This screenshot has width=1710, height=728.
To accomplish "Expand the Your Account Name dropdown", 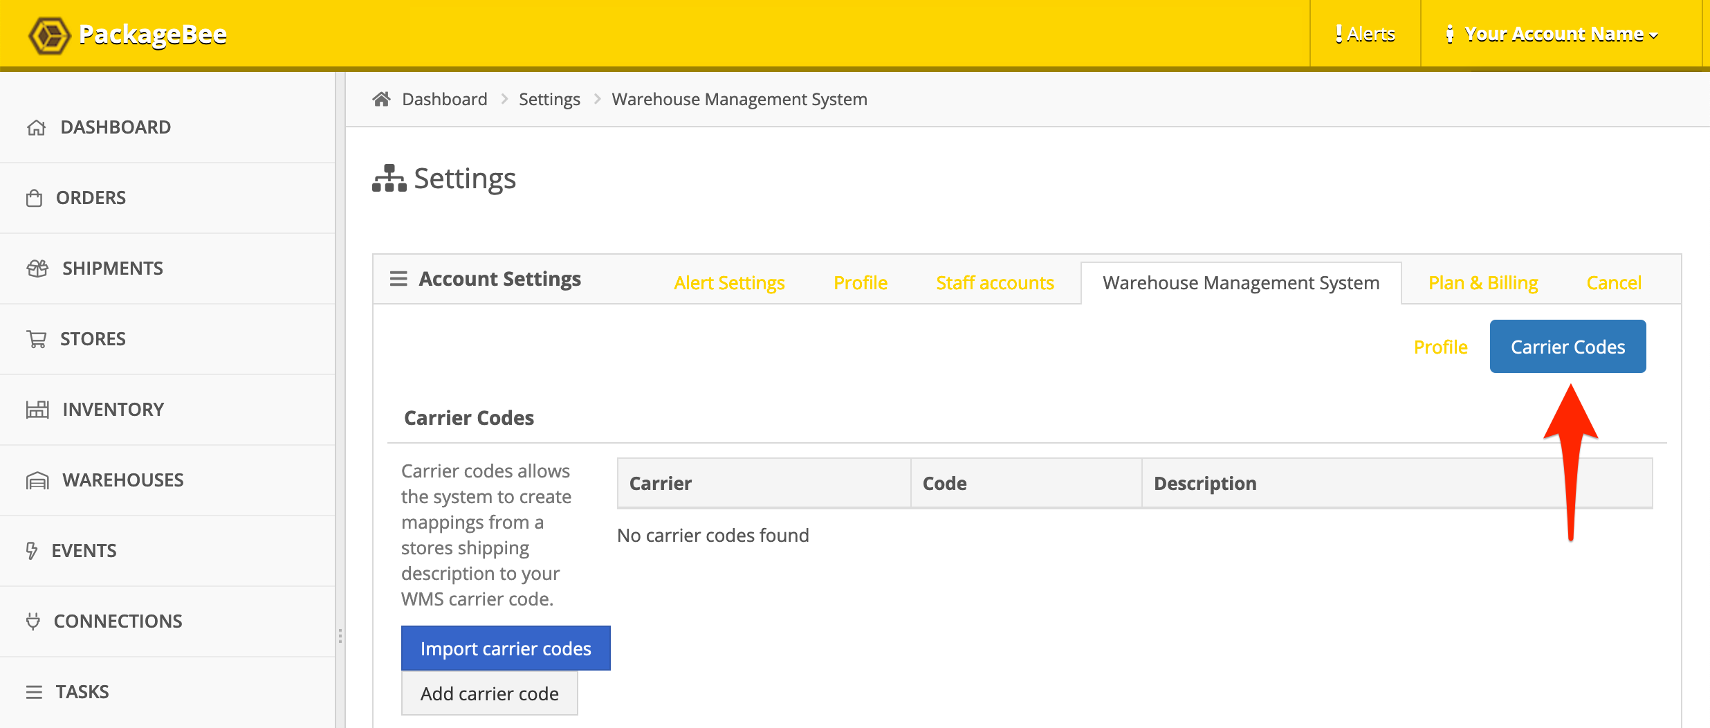I will [x=1561, y=34].
